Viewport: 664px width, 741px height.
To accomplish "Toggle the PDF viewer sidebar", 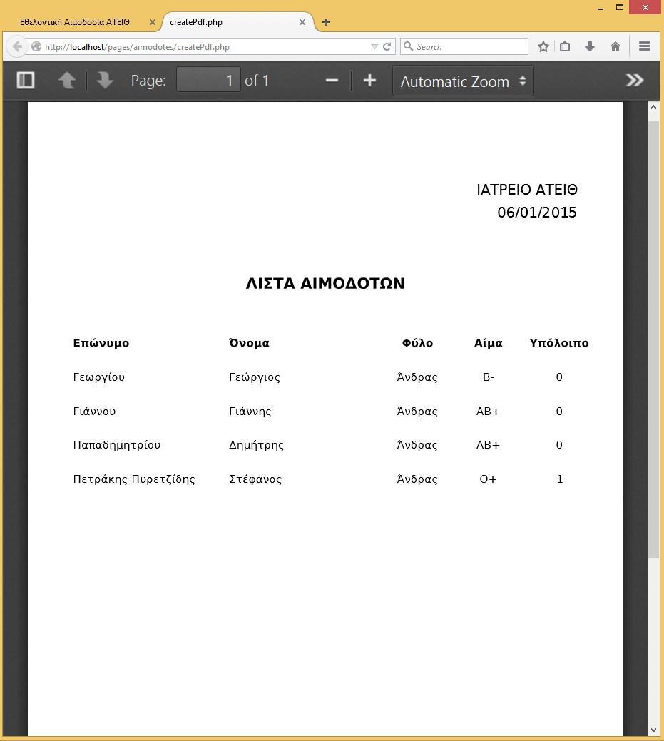I will (26, 81).
